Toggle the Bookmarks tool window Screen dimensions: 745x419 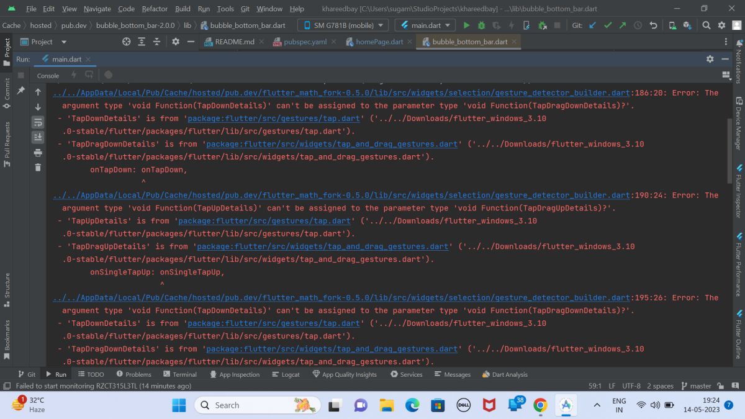(x=7, y=339)
